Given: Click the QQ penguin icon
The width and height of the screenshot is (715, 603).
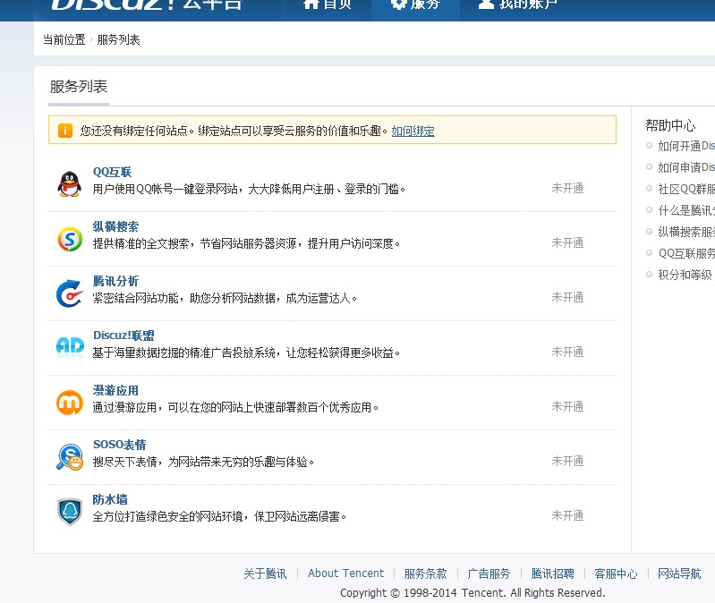Looking at the screenshot, I should point(69,183).
